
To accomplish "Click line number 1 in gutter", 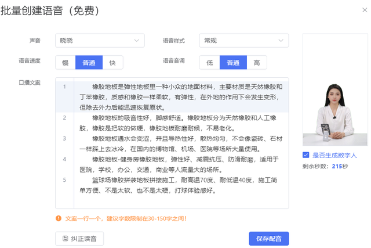I will [x=64, y=87].
